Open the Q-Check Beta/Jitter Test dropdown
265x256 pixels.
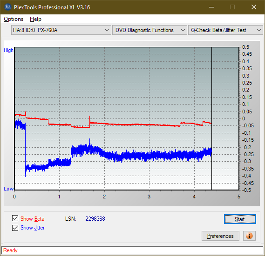[x=225, y=30]
